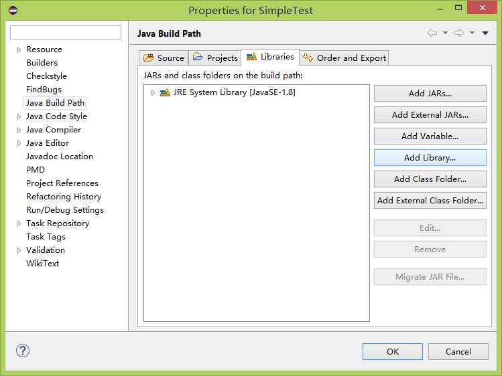The image size is (502, 376).
Task: Select Java Editor label in tree
Action: coord(48,143)
